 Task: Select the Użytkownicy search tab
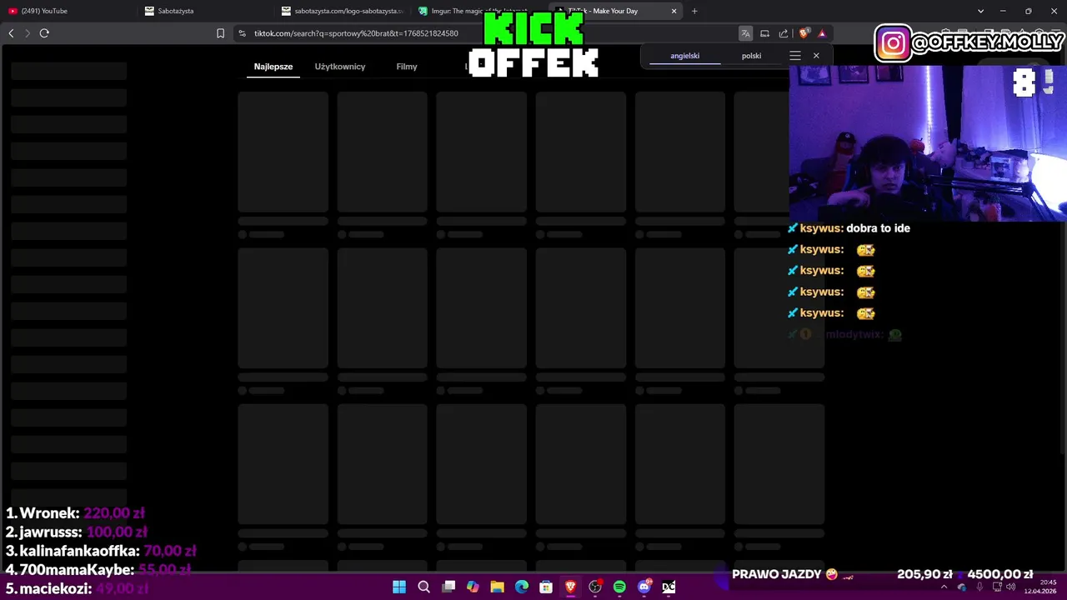(x=340, y=67)
